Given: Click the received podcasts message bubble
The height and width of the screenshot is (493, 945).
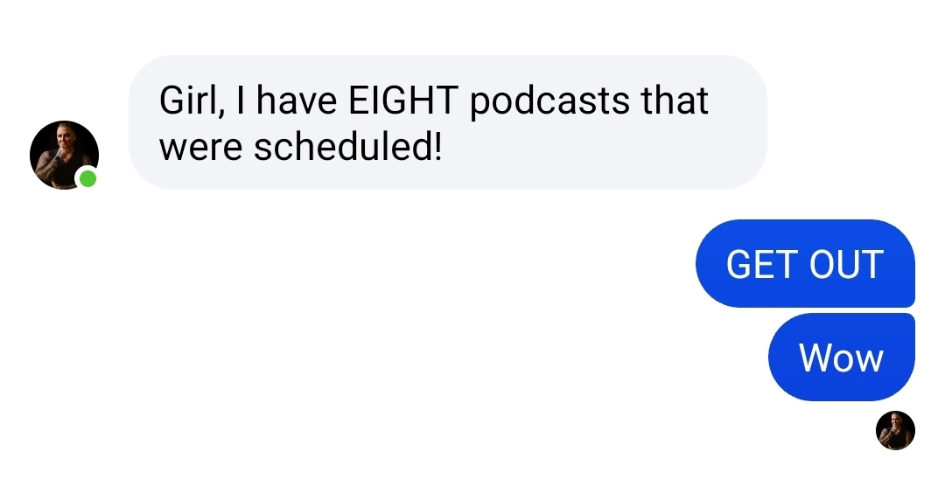Looking at the screenshot, I should pos(448,122).
